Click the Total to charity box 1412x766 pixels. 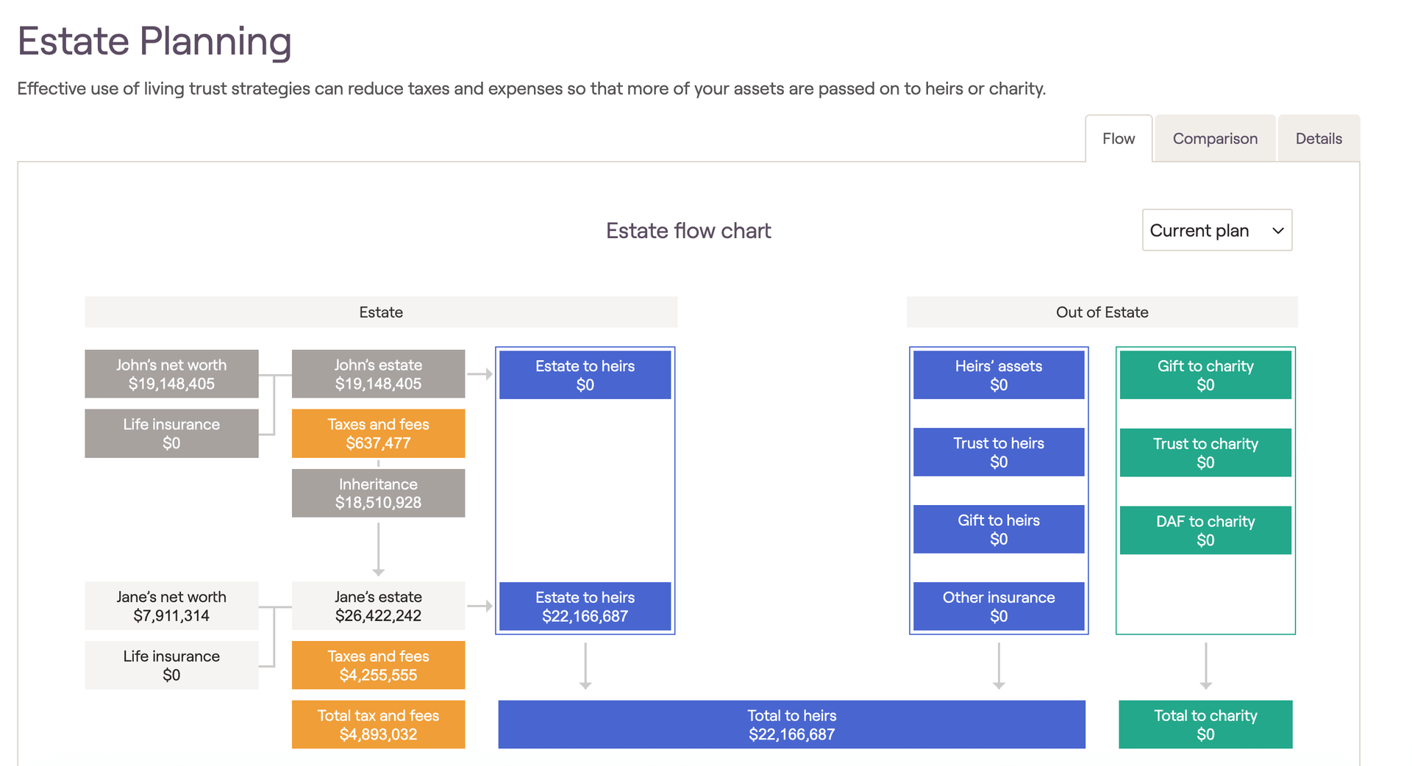(x=1205, y=725)
